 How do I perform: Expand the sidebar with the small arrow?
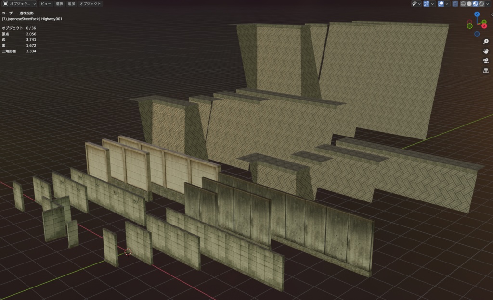492,15
